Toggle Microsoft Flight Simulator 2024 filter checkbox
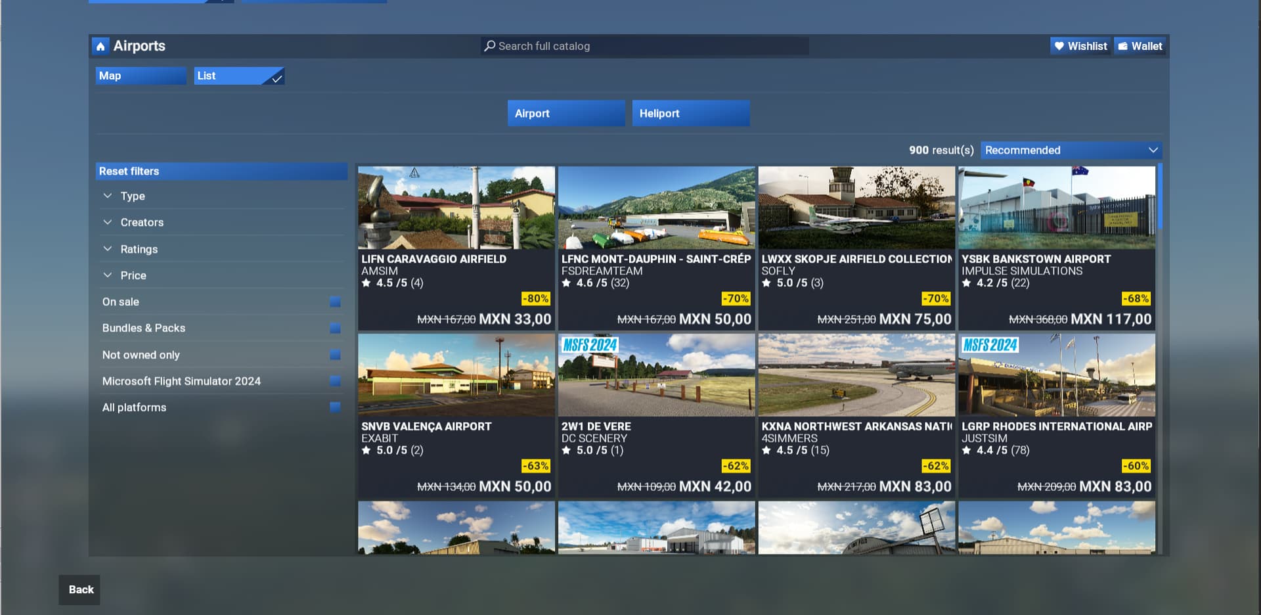1261x615 pixels. coord(335,381)
